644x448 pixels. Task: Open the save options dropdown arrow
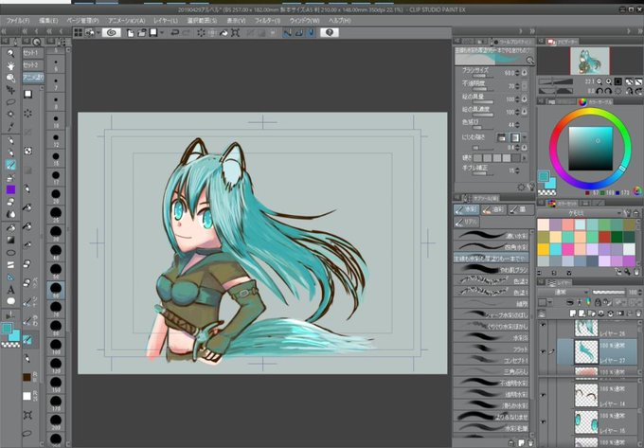click(x=162, y=33)
